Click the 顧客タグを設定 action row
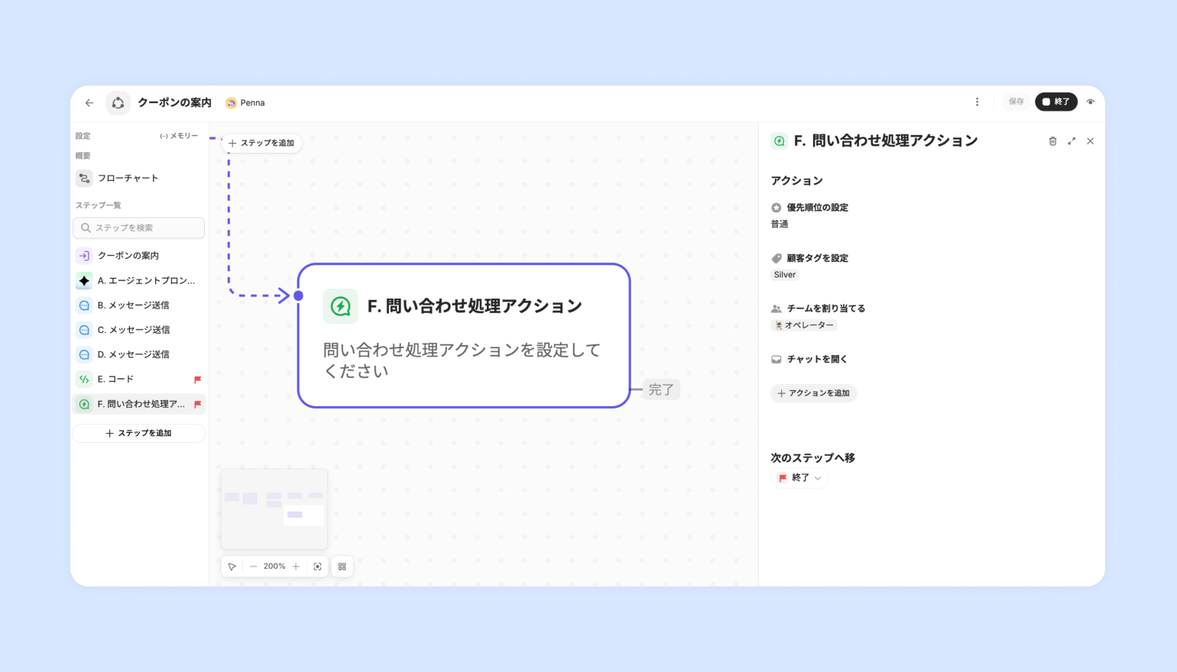 click(x=810, y=258)
